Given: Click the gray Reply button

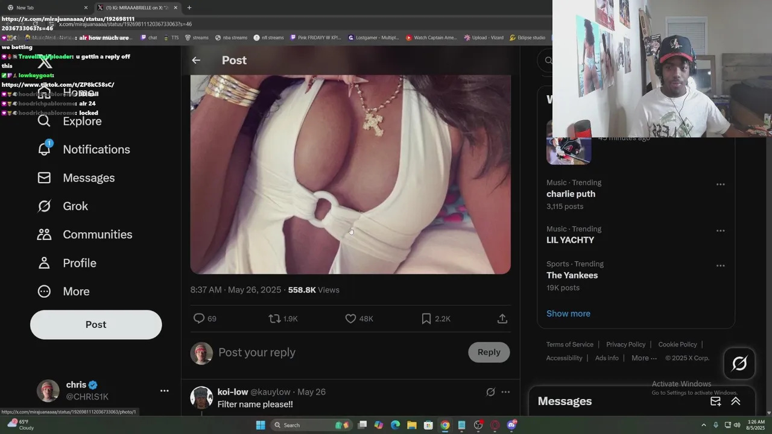Looking at the screenshot, I should [x=489, y=352].
